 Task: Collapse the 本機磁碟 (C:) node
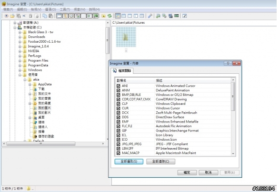15,27
